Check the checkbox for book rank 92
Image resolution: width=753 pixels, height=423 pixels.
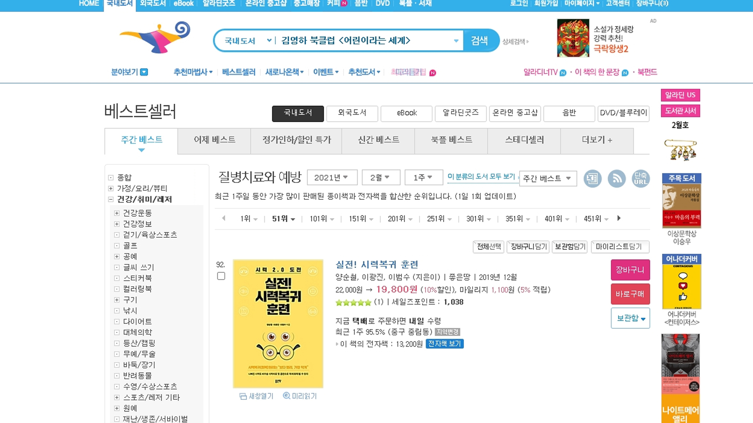(x=221, y=276)
